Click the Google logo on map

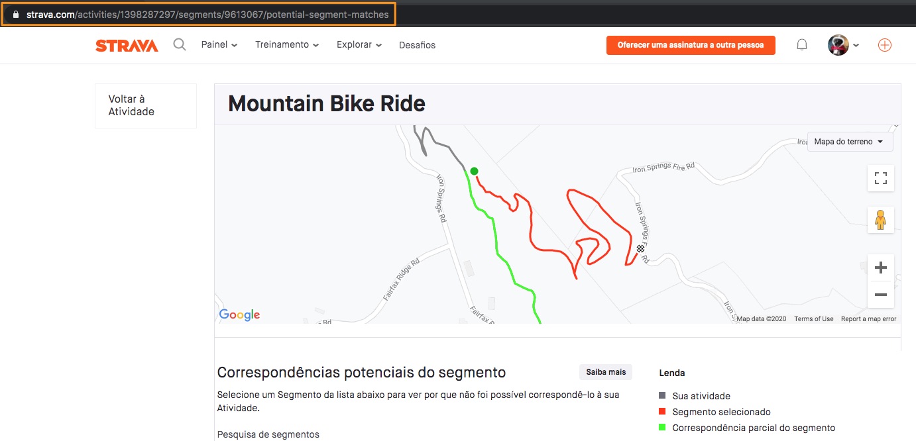(x=239, y=315)
